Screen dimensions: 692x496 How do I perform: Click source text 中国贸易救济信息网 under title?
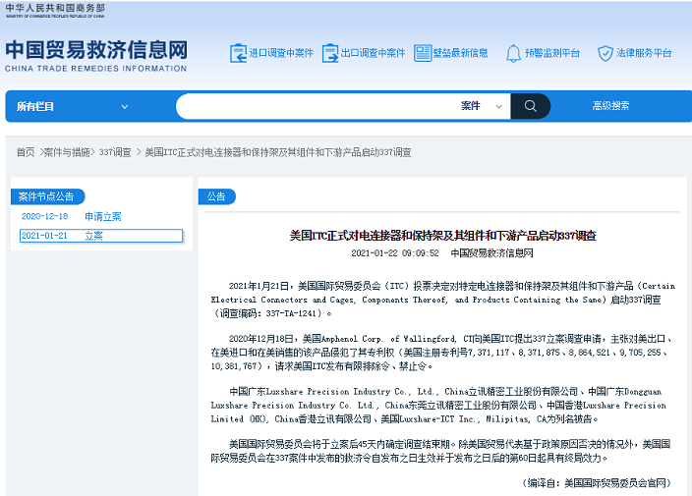click(491, 253)
